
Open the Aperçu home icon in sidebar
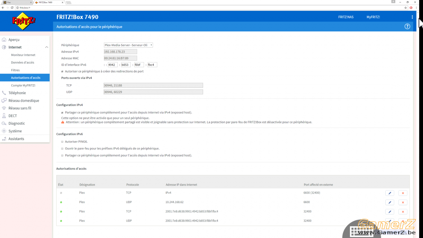tap(4, 39)
